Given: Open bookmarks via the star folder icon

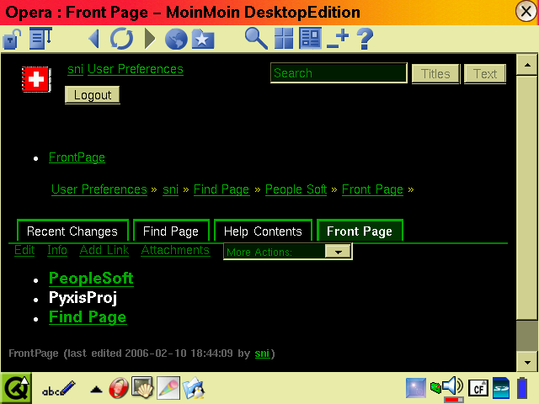Looking at the screenshot, I should [x=202, y=39].
